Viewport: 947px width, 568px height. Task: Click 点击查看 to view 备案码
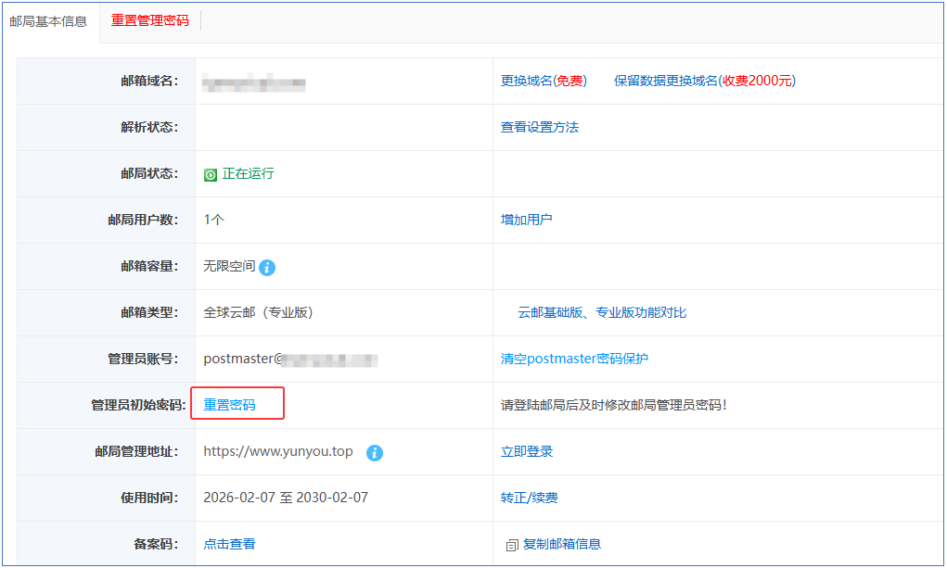coord(229,544)
